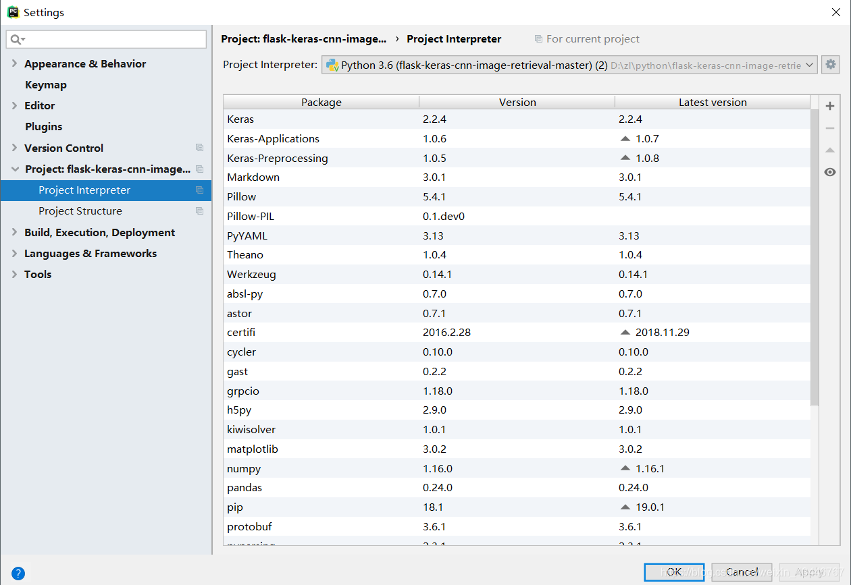Sort by Latest version column header
Viewport: 851px width, 585px height.
713,102
